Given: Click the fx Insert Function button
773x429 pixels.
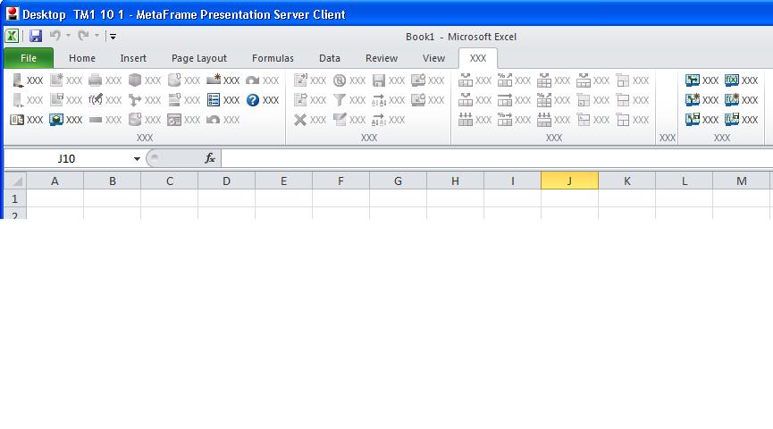Looking at the screenshot, I should [209, 158].
